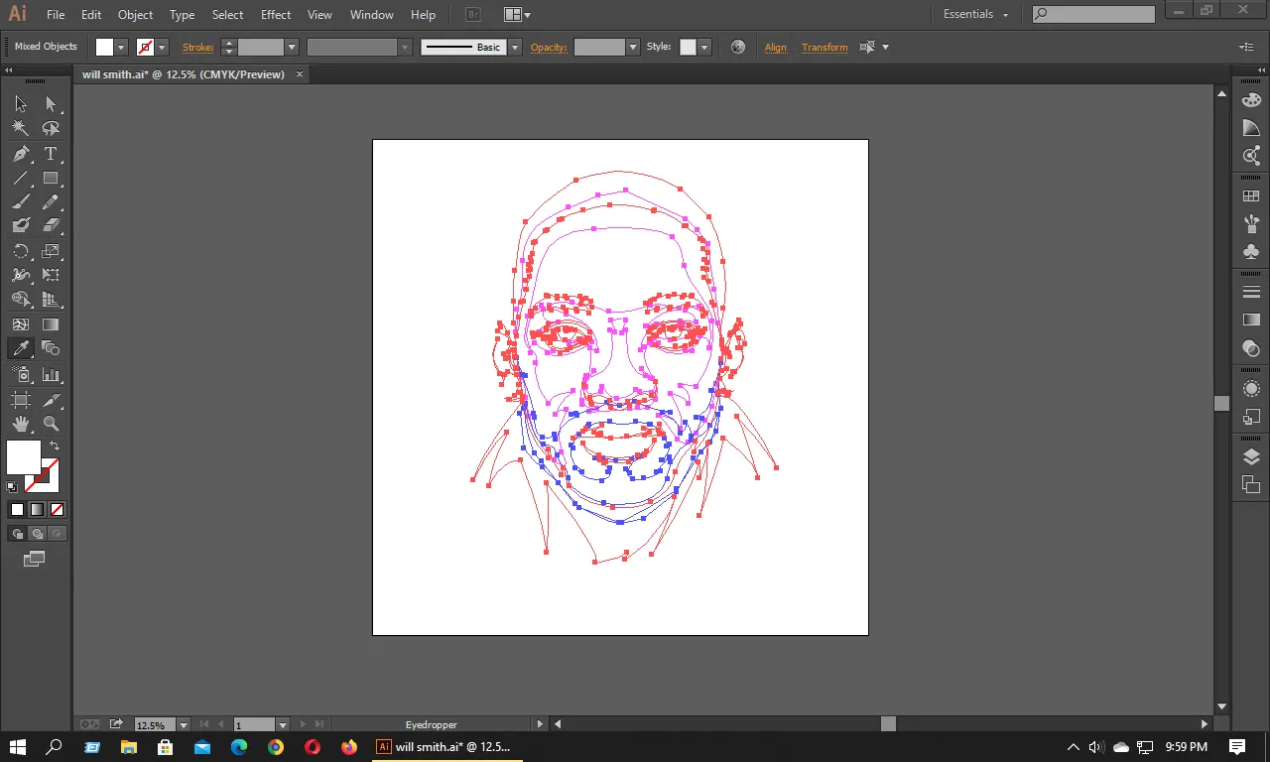
Task: Select the Symbol Sprayer tool
Action: [x=21, y=375]
